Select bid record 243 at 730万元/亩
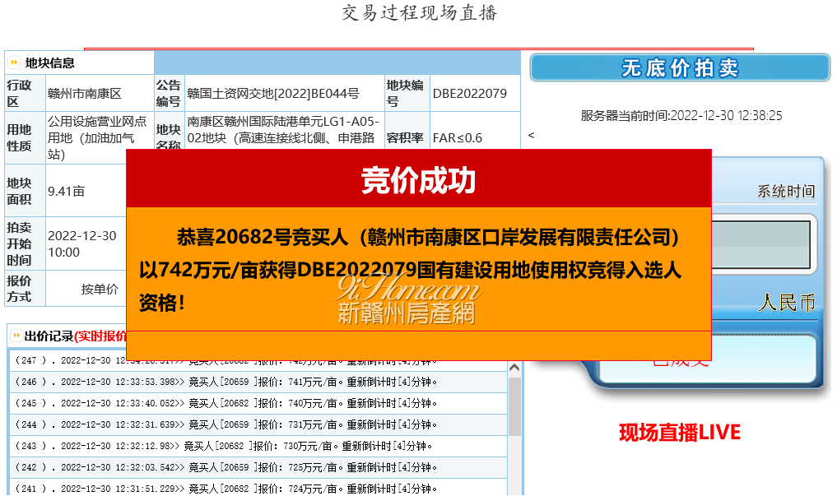This screenshot has width=837, height=496. tap(258, 446)
